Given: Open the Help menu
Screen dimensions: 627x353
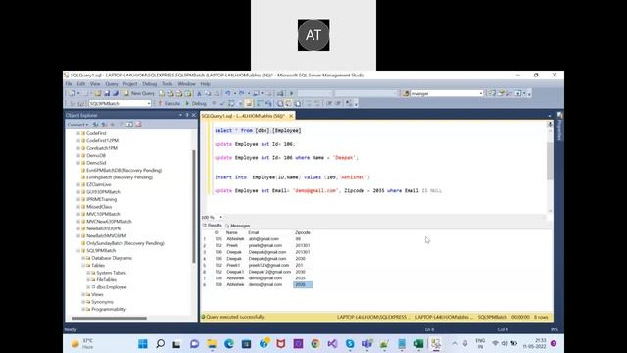Looking at the screenshot, I should [205, 84].
